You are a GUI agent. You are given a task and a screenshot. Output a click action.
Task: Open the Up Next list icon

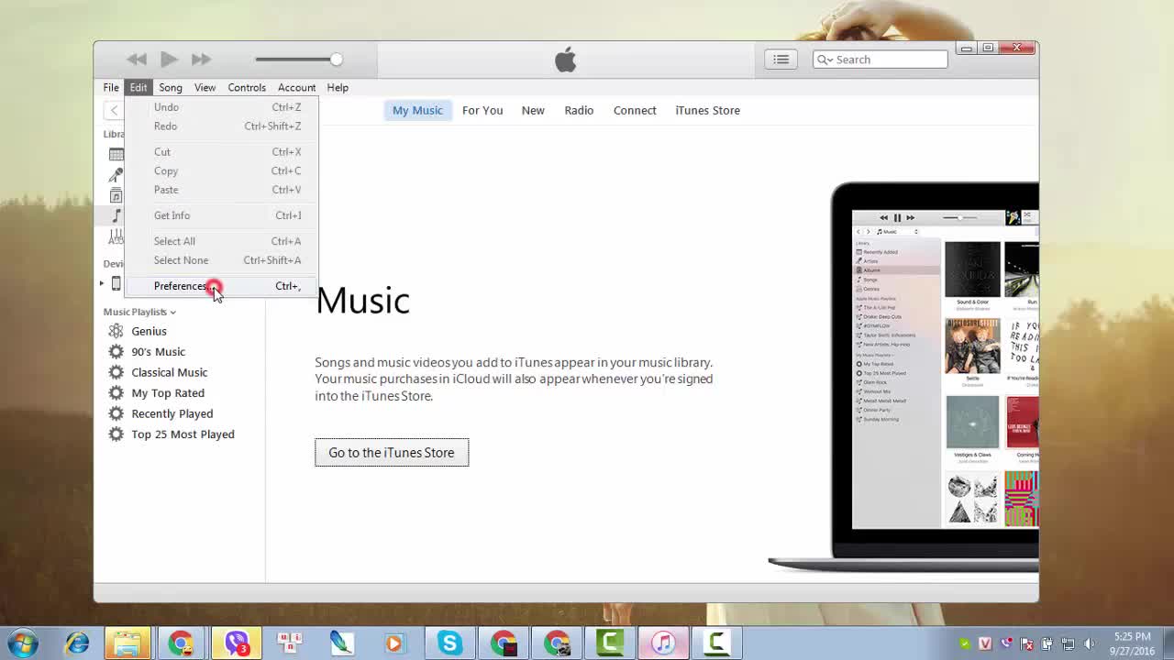click(781, 60)
